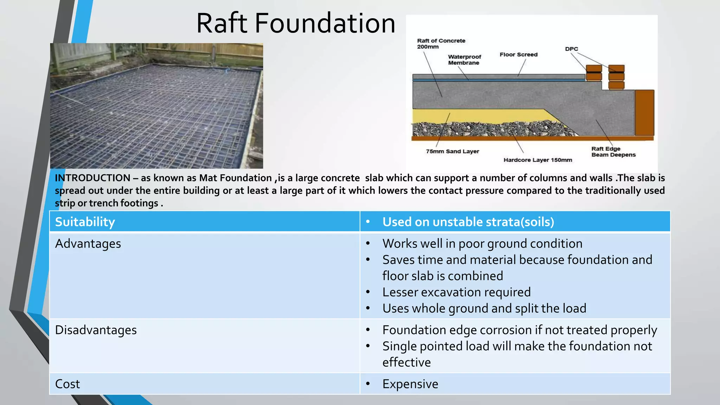720x405 pixels.
Task: Click the 'Raft Edge Beam Deepens' label
Action: click(613, 152)
